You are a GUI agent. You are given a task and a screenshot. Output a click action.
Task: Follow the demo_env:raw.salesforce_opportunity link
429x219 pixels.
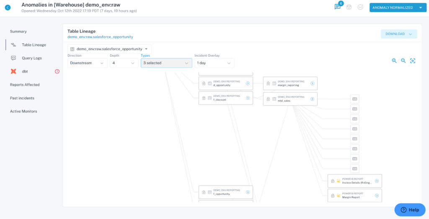pyautogui.click(x=100, y=37)
